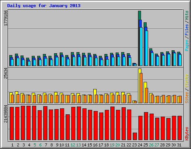
Task: Click day label 22 on x-axis
Action: (129, 145)
